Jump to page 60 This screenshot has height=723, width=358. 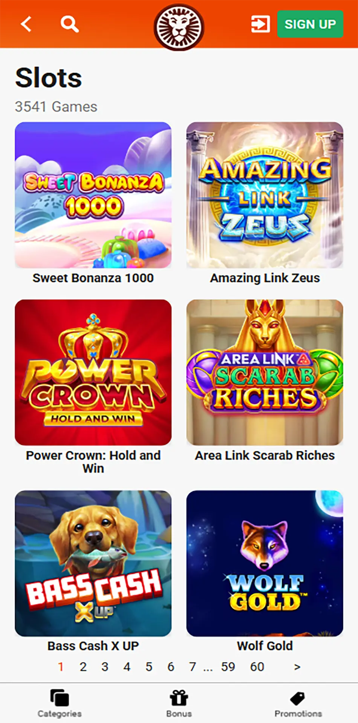coord(257,667)
